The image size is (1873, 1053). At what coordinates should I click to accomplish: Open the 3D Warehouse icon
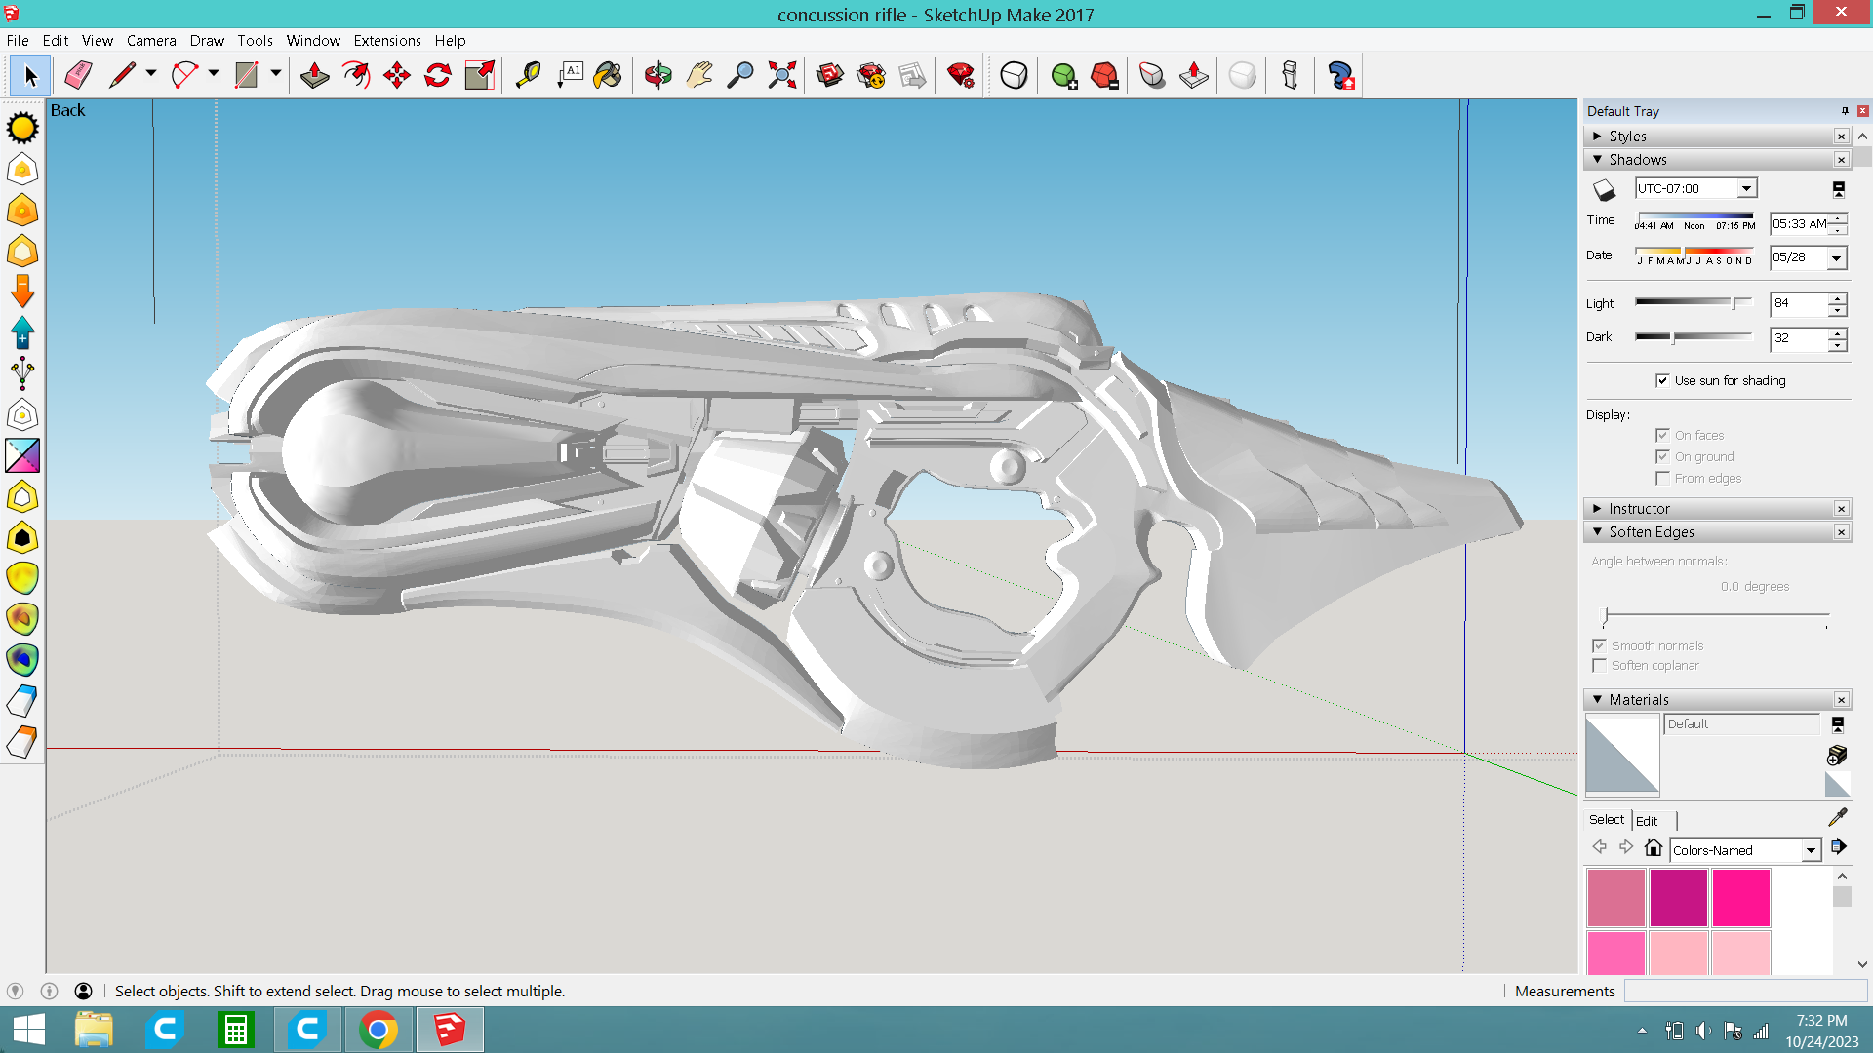(x=830, y=75)
